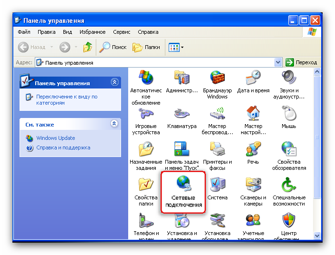This screenshot has width=335, height=255.
Task: Open the forward history dropdown arrow
Action: click(76, 47)
